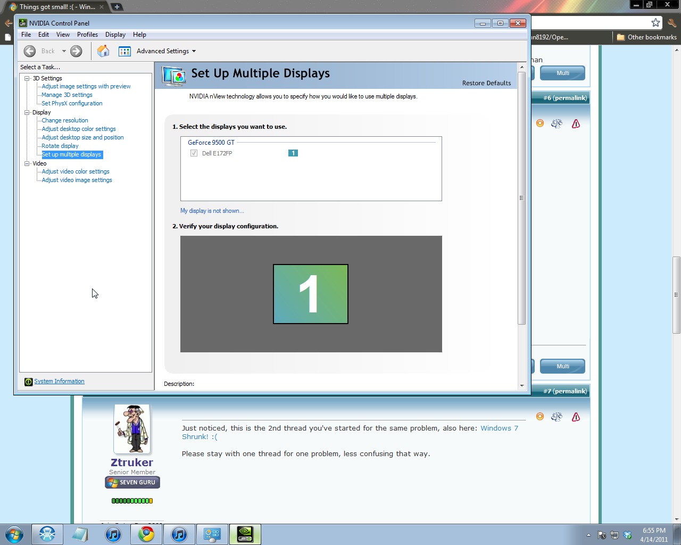Toggle the Dell E172FP display checkbox

tap(194, 153)
